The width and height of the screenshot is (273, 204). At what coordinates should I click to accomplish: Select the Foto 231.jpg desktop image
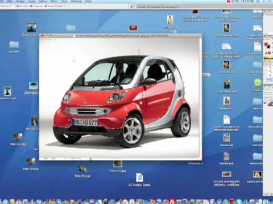82,169
